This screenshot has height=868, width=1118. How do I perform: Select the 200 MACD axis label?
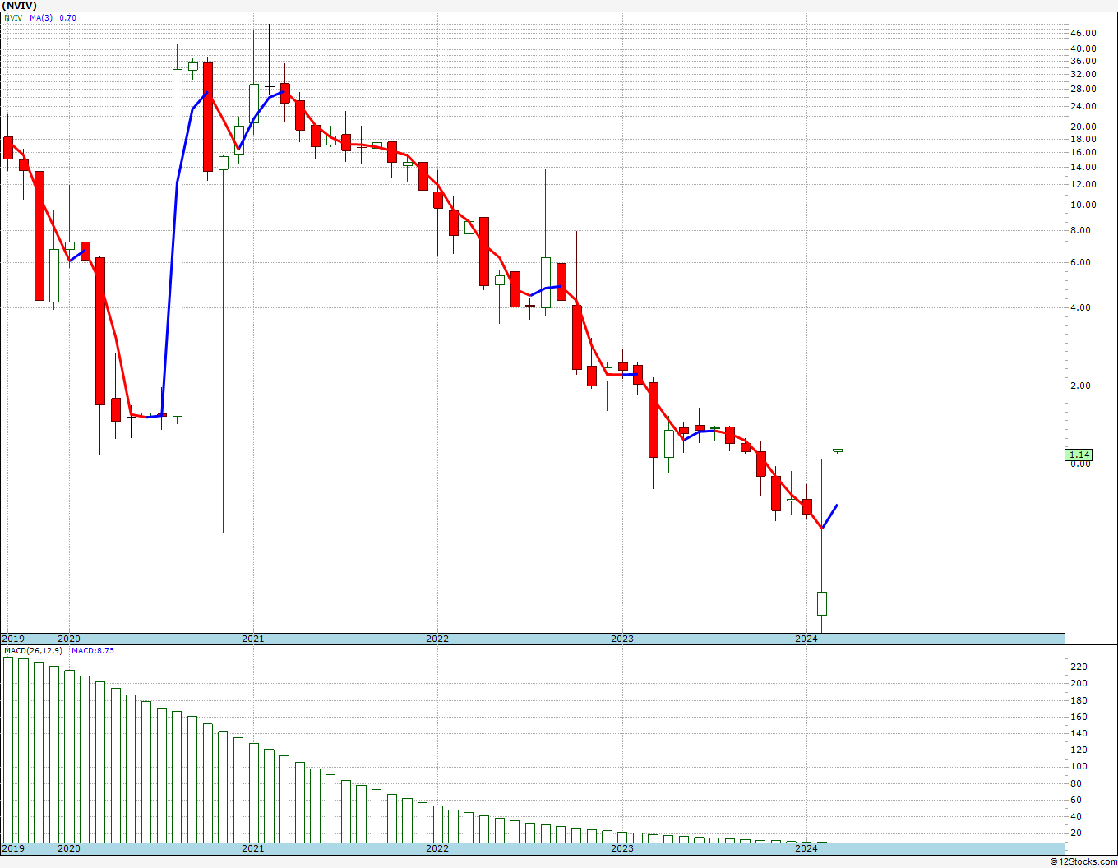click(1079, 683)
